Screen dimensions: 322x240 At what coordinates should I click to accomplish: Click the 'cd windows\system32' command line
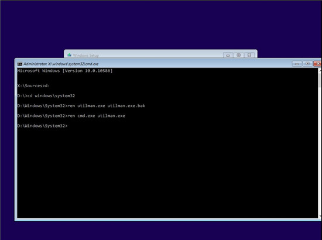pyautogui.click(x=46, y=95)
